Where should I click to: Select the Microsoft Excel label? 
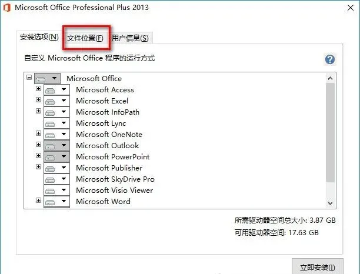[102, 101]
